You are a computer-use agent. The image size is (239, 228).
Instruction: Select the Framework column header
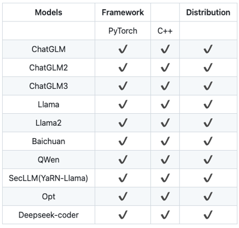point(123,13)
